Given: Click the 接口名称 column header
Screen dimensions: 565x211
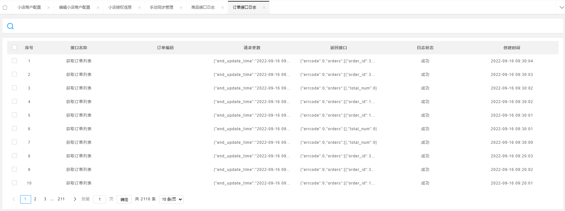Looking at the screenshot, I should (x=79, y=47).
